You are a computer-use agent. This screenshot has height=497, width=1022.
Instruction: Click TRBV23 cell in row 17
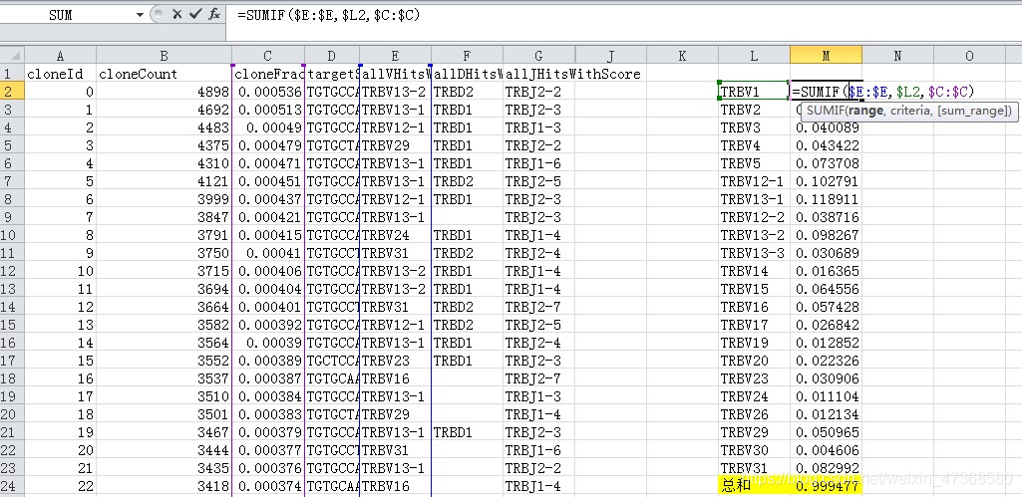(395, 361)
